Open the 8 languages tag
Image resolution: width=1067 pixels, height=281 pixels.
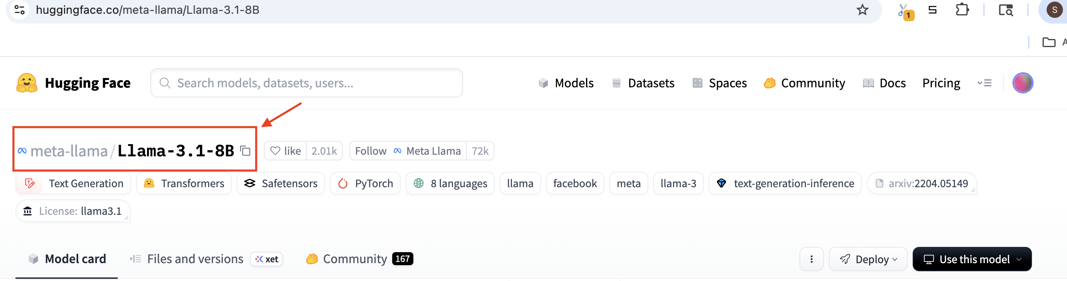tap(450, 183)
